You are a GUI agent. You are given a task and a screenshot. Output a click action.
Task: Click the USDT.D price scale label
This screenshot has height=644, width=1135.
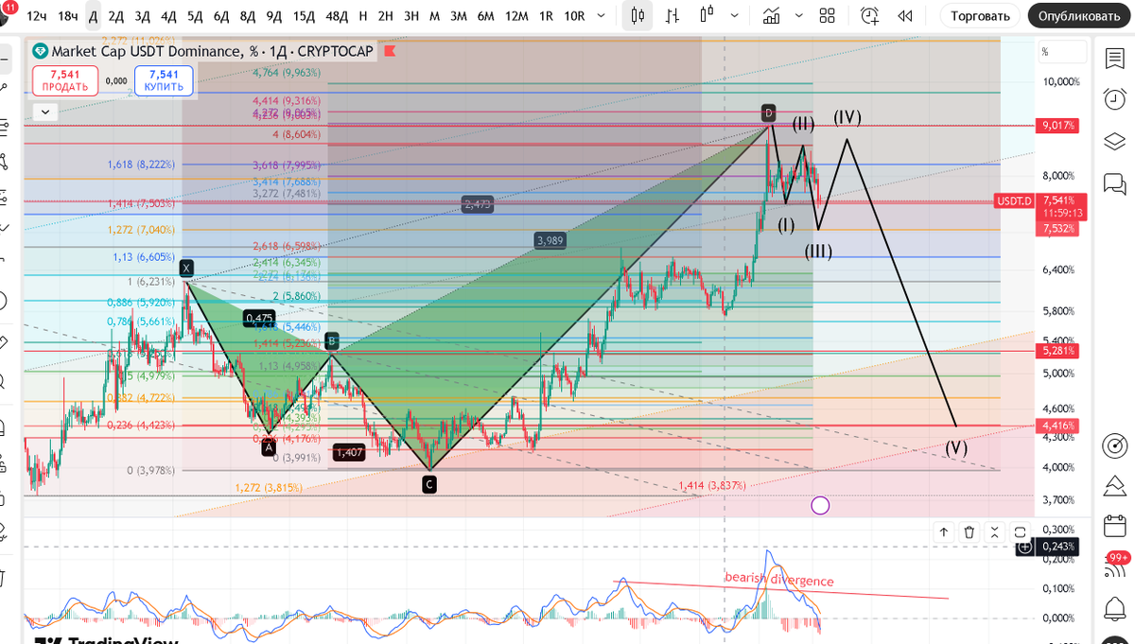click(1015, 200)
